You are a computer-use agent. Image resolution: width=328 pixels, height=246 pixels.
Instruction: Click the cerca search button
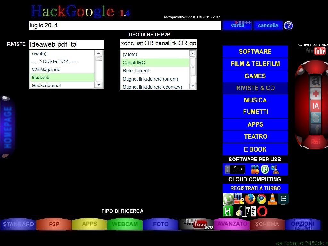(x=237, y=25)
